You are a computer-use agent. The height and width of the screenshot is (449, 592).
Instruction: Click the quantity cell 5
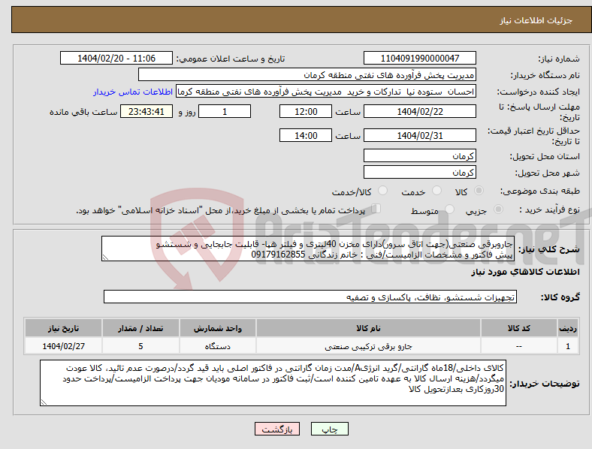coord(140,346)
